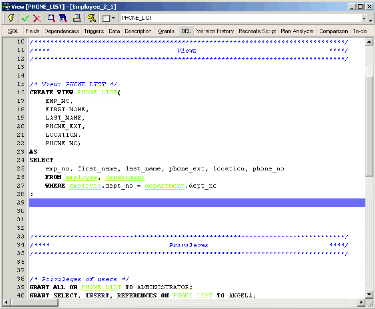Click the lightning bolt execute icon
375x309 pixels.
pos(11,18)
